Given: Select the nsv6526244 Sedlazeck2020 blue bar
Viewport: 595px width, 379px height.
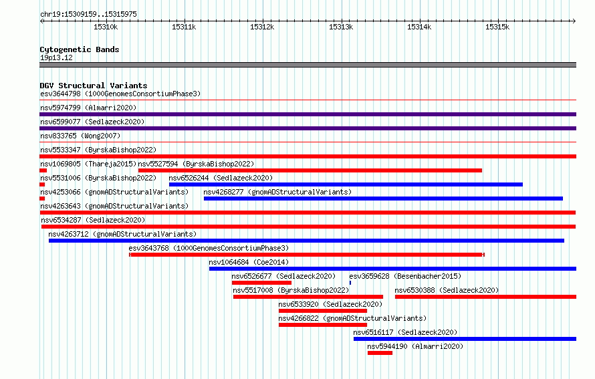Looking at the screenshot, I should tap(346, 184).
